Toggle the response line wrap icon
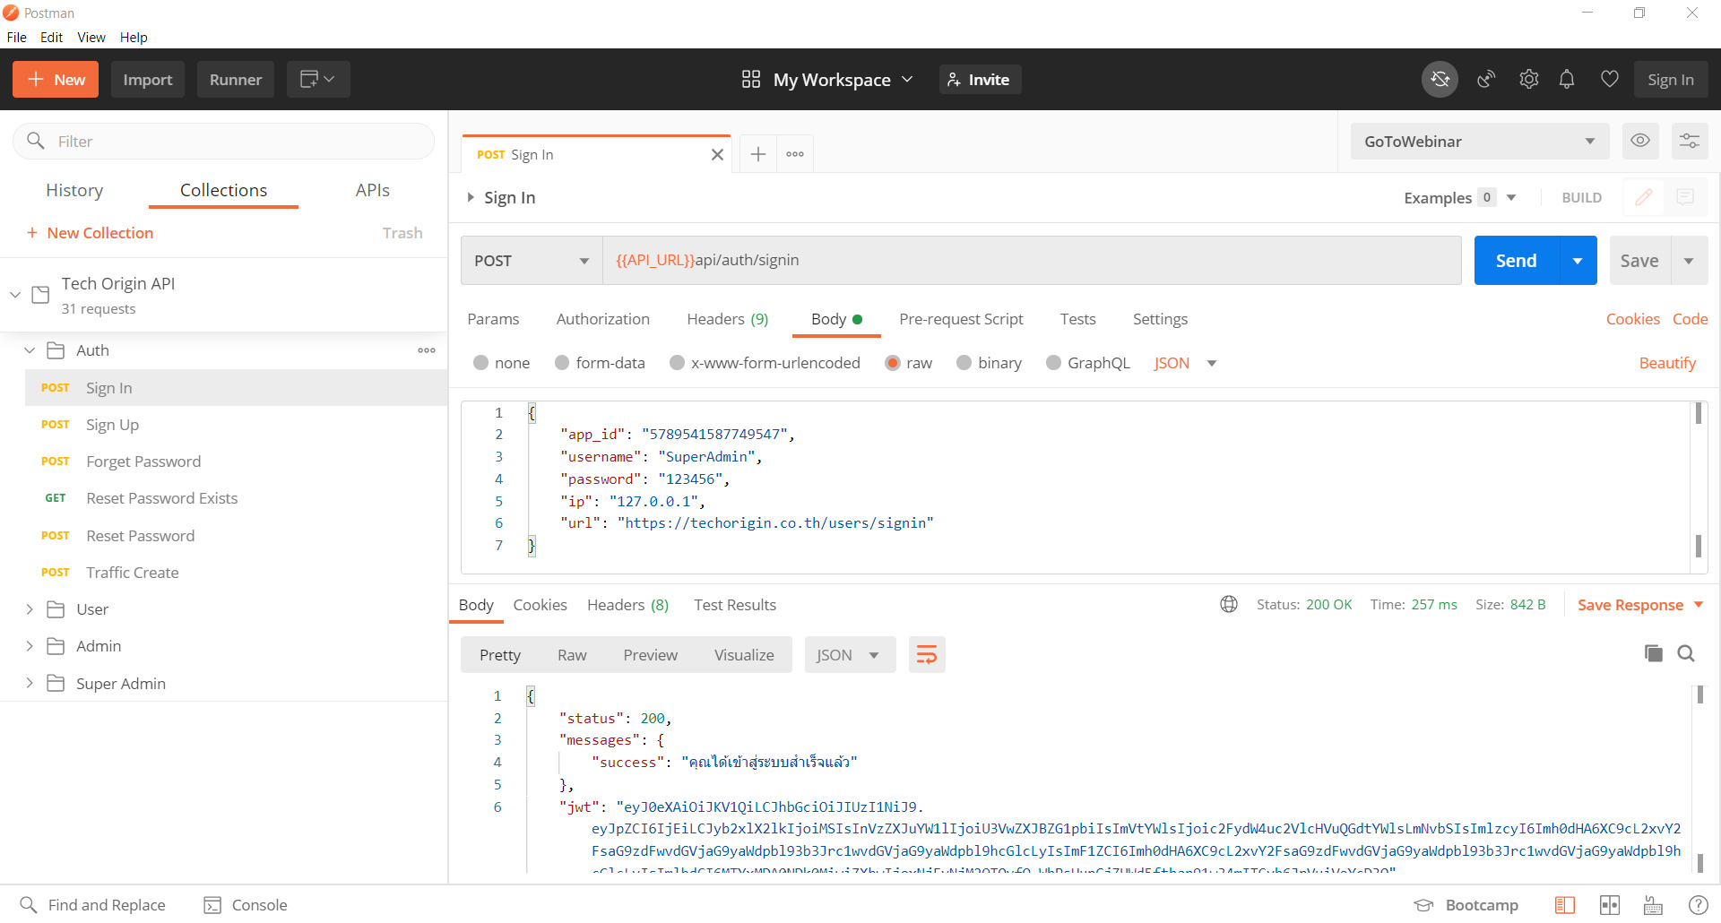1721x923 pixels. [927, 655]
